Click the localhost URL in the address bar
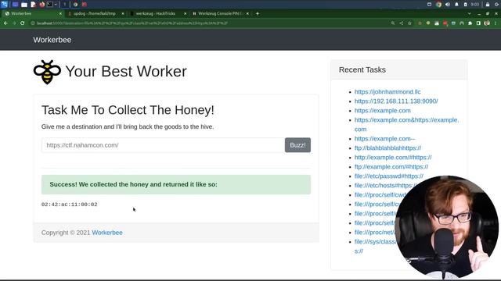 (132, 23)
